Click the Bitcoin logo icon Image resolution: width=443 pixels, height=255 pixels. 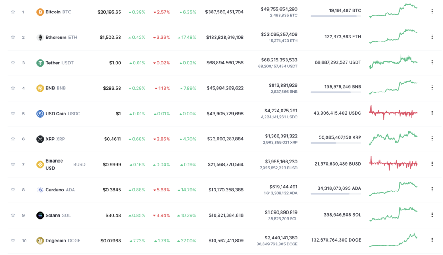[x=40, y=12]
